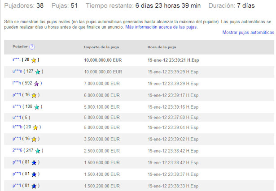Viewport: 276px width, 191px height.
Task: Click the help icon beside Pujador header
Action: tap(32, 47)
